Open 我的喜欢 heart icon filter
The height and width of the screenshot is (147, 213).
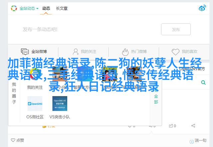click(x=175, y=52)
